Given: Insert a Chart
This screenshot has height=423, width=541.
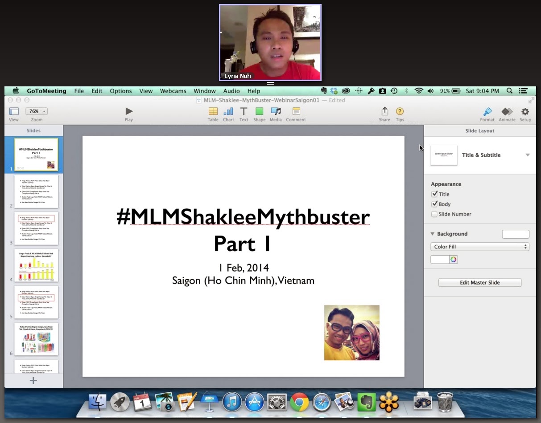Looking at the screenshot, I should click(228, 111).
